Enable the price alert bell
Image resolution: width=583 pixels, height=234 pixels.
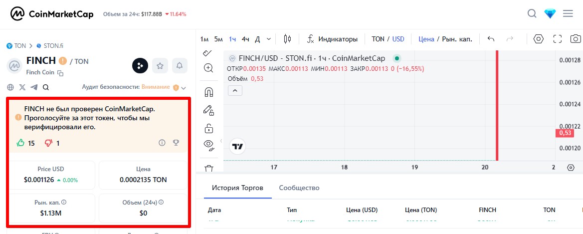180,66
